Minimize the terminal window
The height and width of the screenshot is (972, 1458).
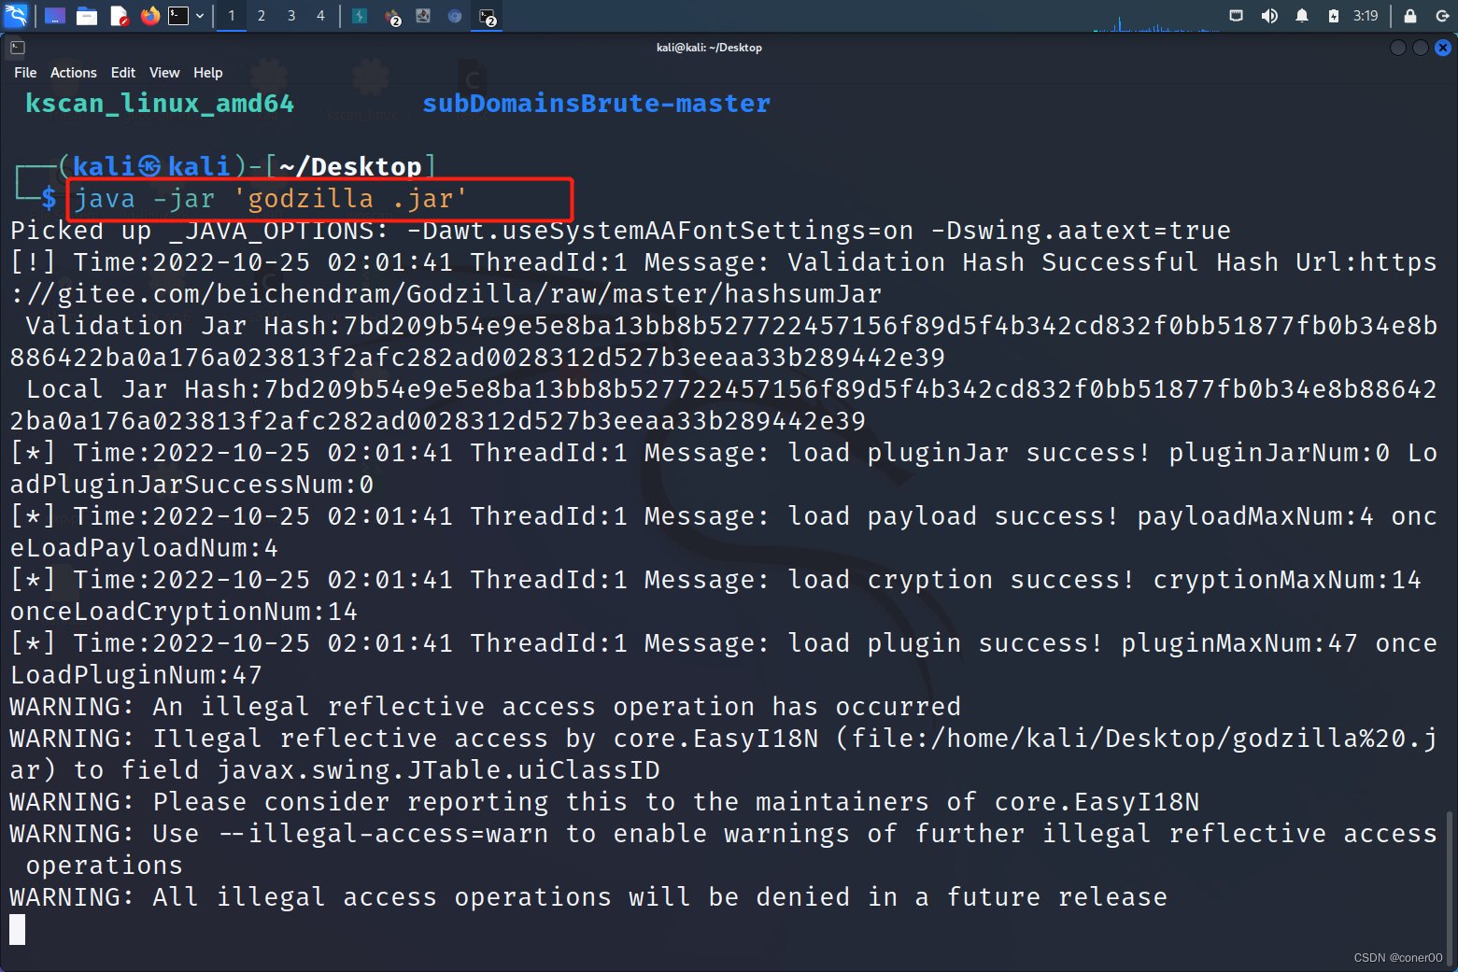[1398, 48]
